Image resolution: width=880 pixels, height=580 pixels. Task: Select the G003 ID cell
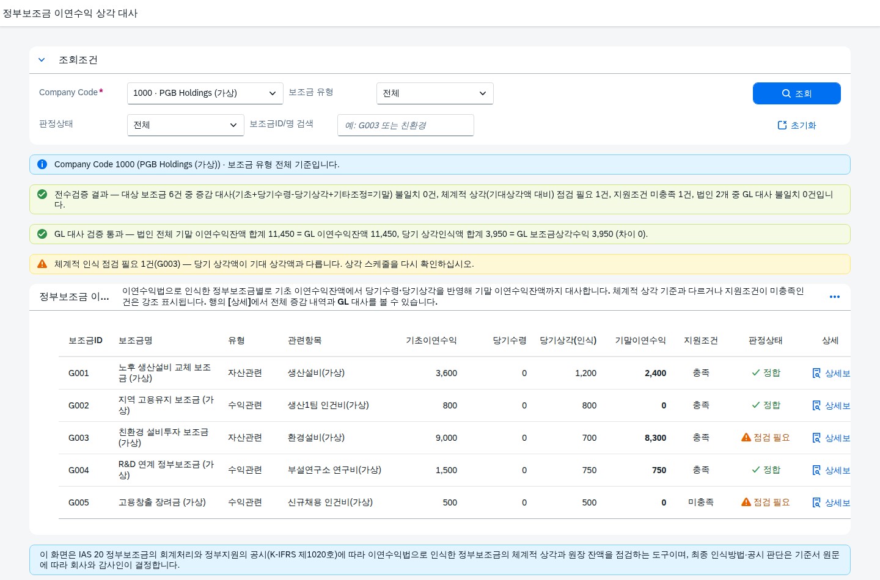click(x=79, y=438)
